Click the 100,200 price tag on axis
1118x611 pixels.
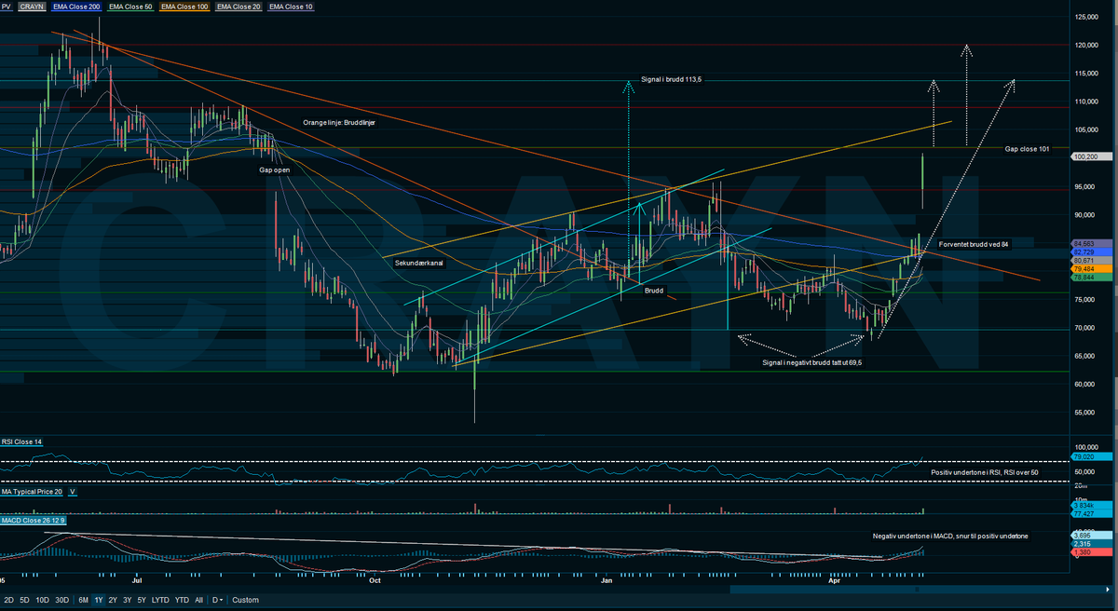point(1091,156)
